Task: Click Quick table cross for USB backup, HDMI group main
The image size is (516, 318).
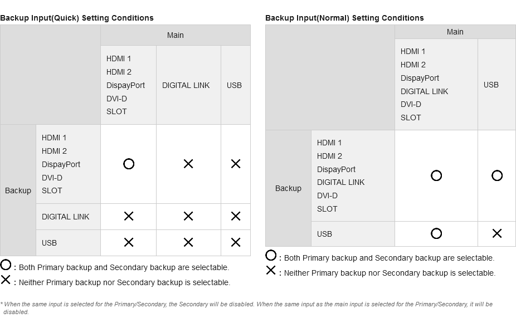Action: (x=129, y=242)
